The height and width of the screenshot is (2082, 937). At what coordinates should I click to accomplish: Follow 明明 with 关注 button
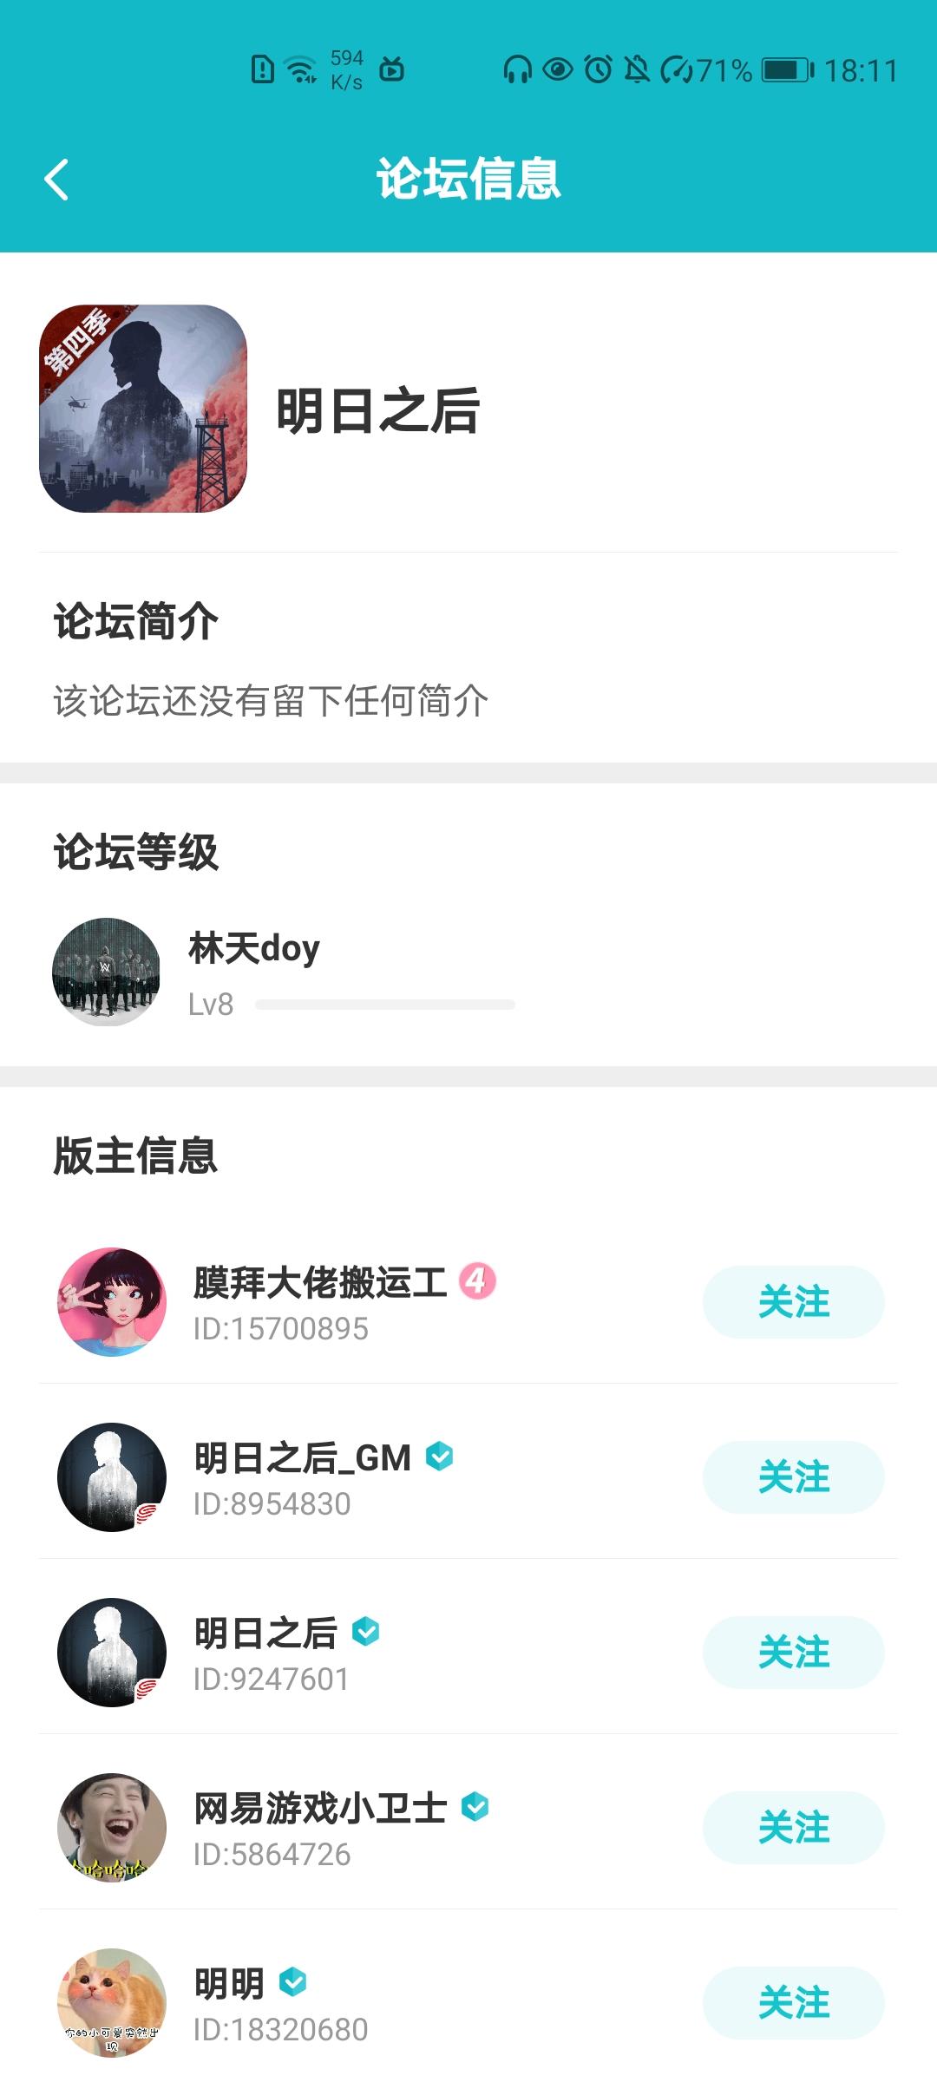[x=794, y=2003]
